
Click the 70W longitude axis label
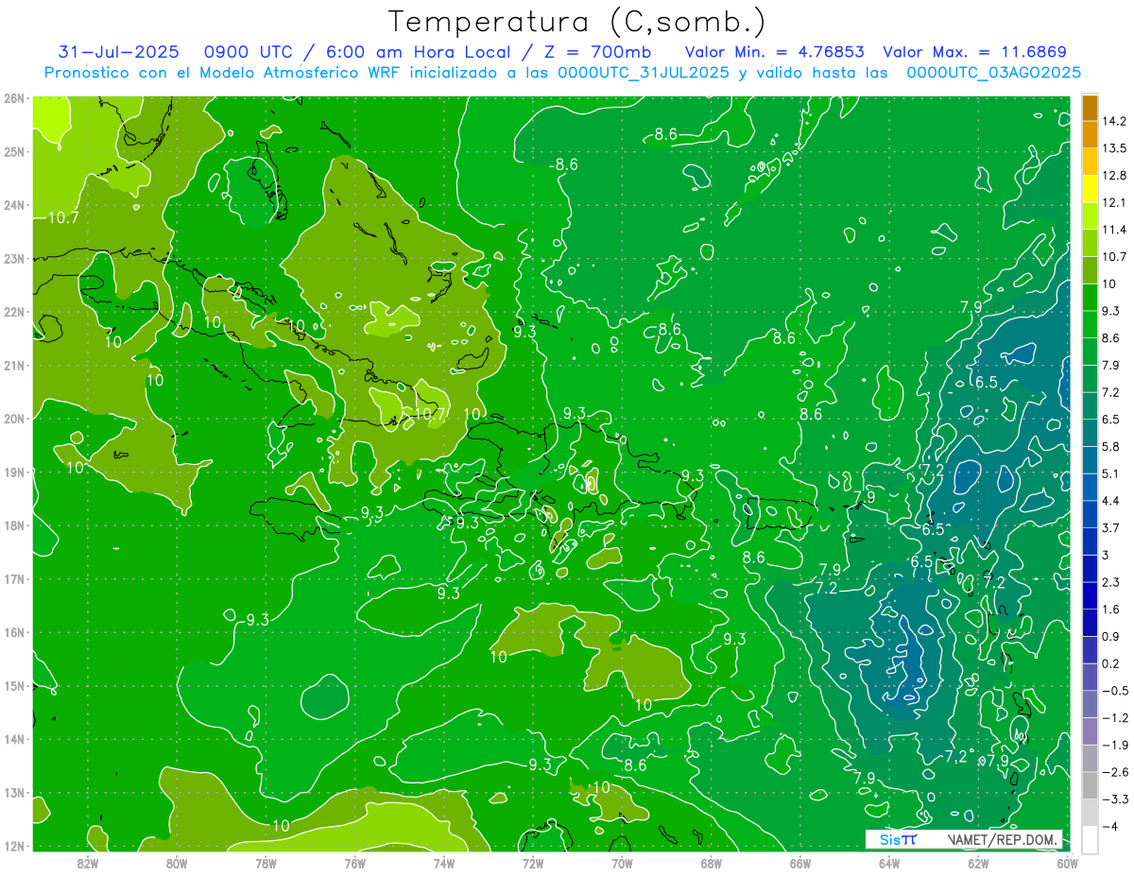coord(622,863)
